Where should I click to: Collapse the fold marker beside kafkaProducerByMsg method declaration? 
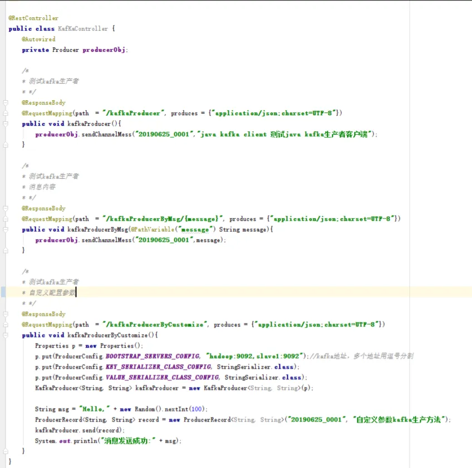pos(6,229)
